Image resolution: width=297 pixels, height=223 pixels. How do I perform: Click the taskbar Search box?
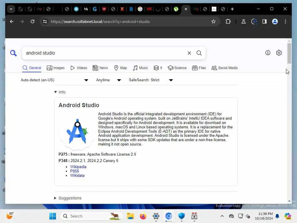coord(91,216)
